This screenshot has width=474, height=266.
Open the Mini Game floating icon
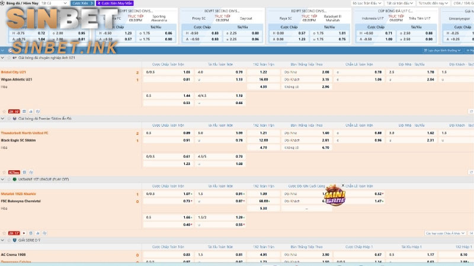point(335,196)
